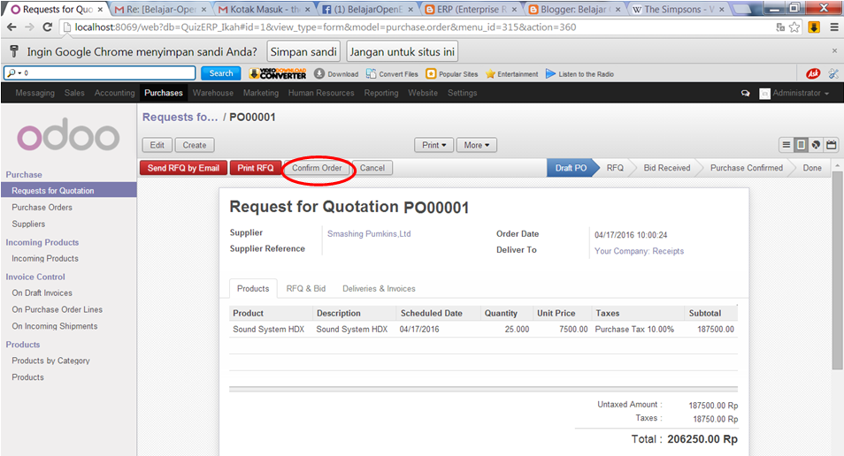Click Send RFQ by Email button

183,168
